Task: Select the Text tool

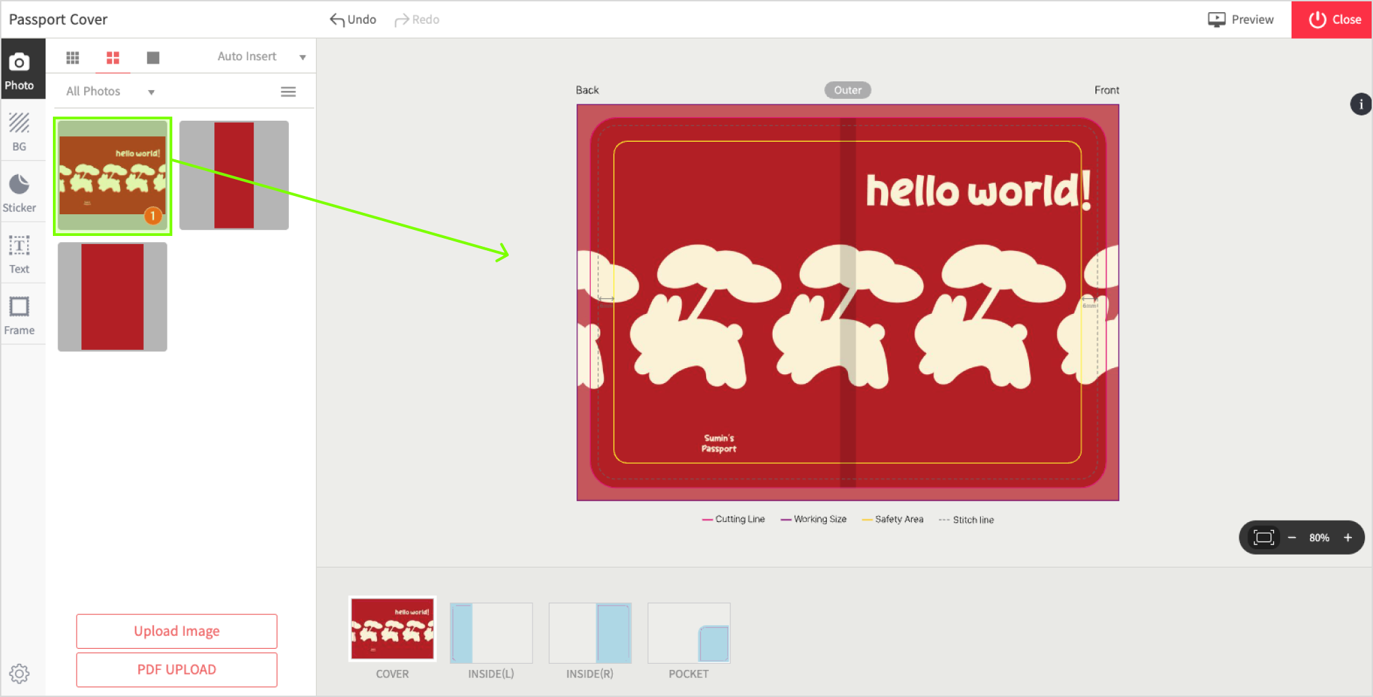Action: [20, 254]
